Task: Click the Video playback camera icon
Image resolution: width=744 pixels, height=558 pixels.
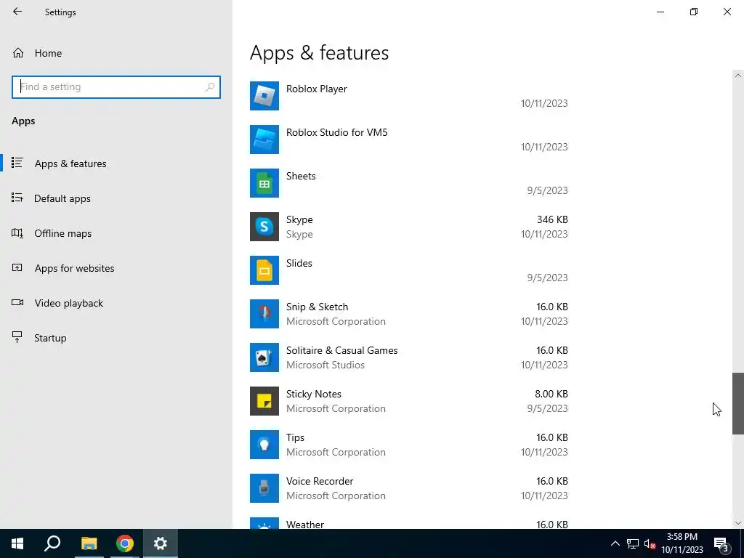Action: pyautogui.click(x=17, y=303)
